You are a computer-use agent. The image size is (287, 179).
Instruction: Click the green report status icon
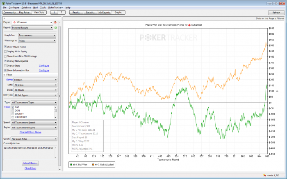tap(55, 28)
